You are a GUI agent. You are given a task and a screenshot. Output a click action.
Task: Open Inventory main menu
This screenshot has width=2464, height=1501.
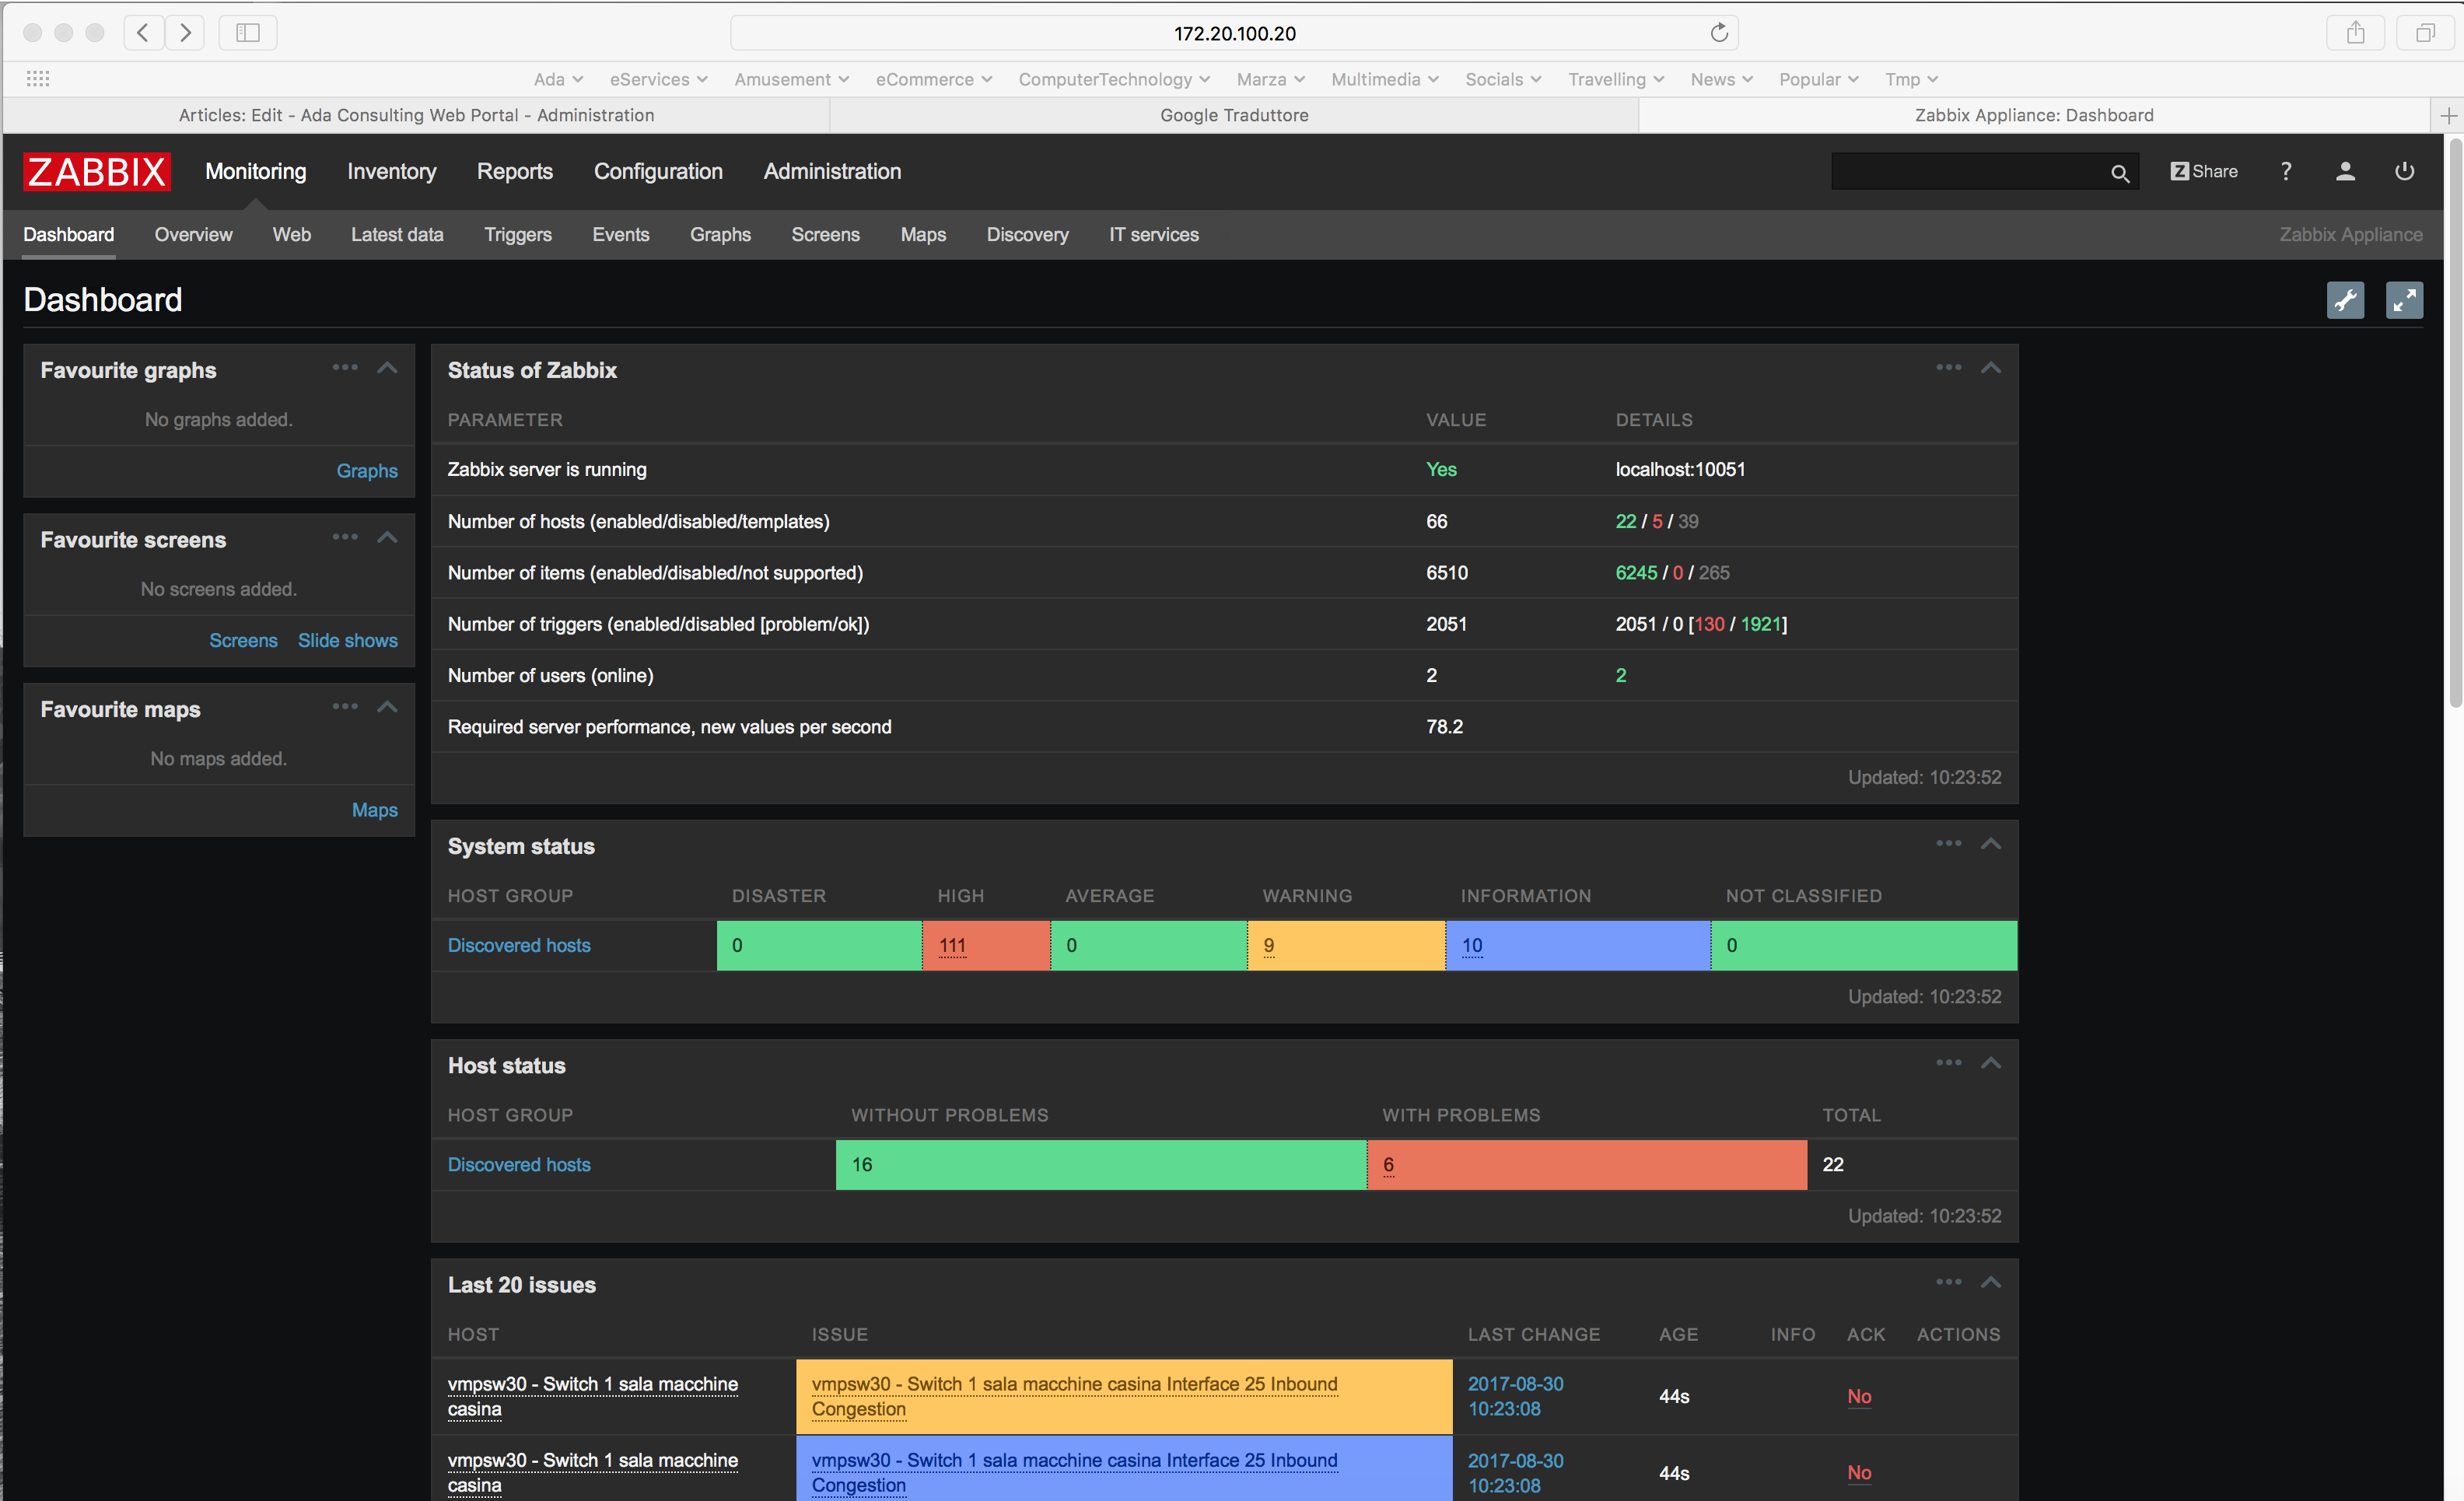tap(392, 171)
